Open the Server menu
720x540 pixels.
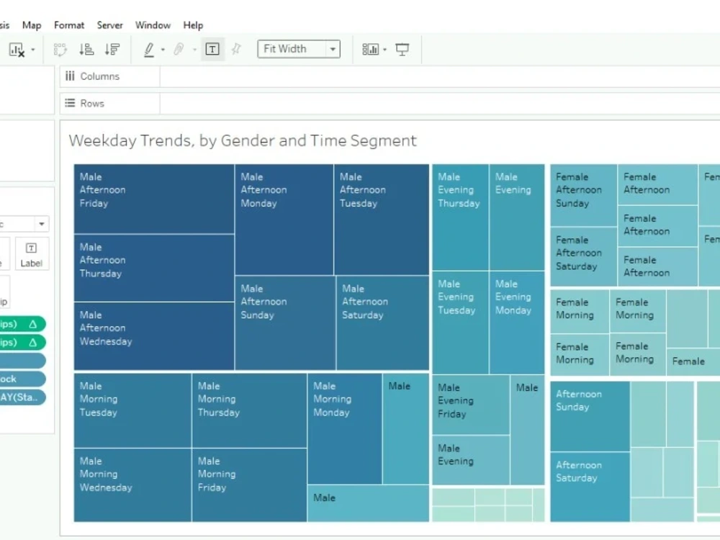pyautogui.click(x=109, y=24)
